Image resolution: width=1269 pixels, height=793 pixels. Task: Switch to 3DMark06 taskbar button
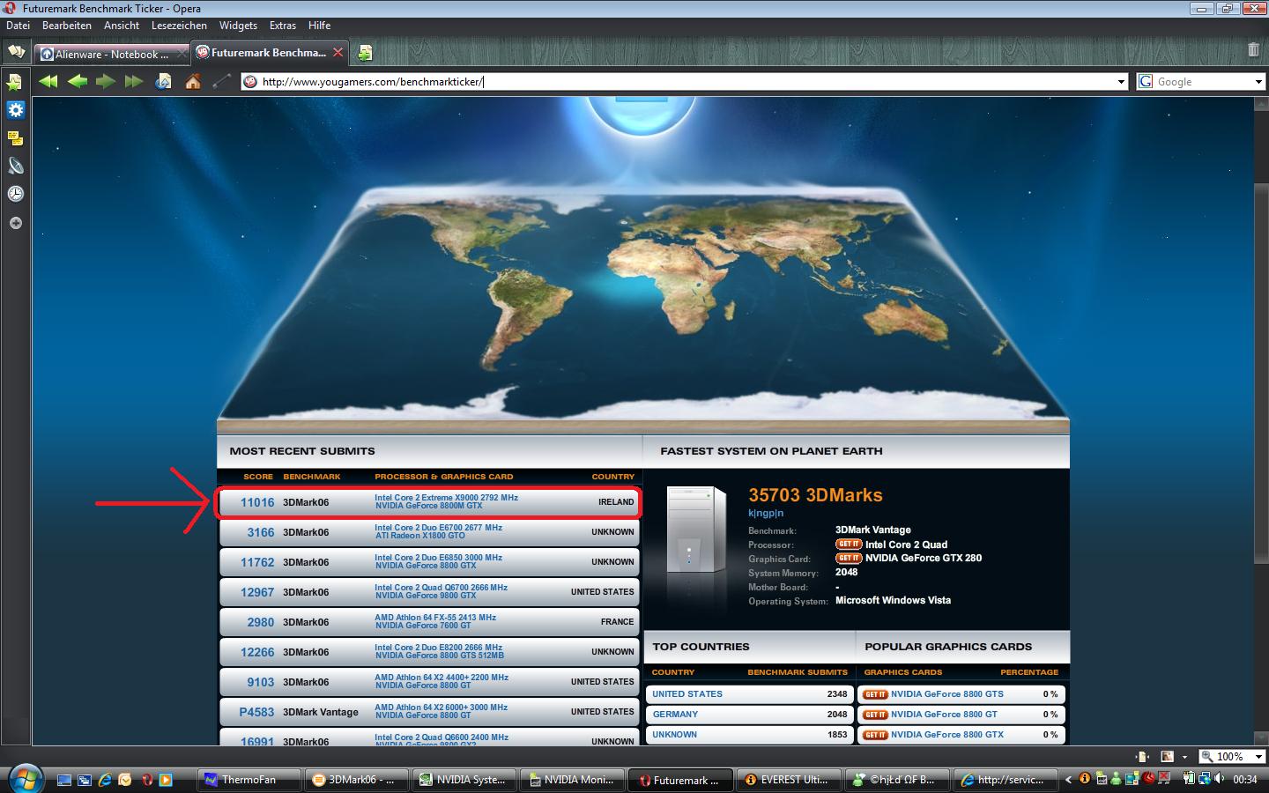pos(358,780)
